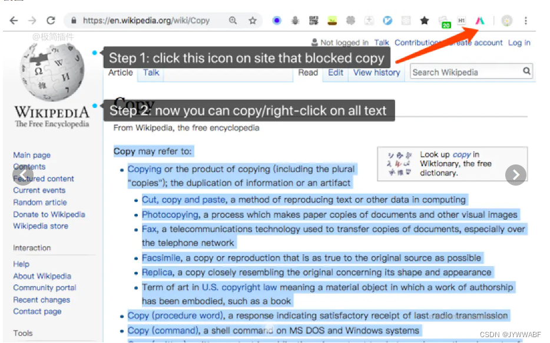The width and height of the screenshot is (550, 343).
Task: Reload the Wikipedia page
Action: click(x=51, y=21)
